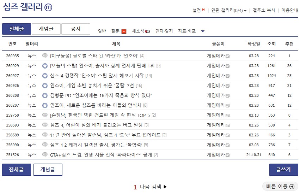Image resolution: width=306 pixels, height=194 pixels.
Task: Click the megaphone icon next to 새소식
Action: pos(147,31)
